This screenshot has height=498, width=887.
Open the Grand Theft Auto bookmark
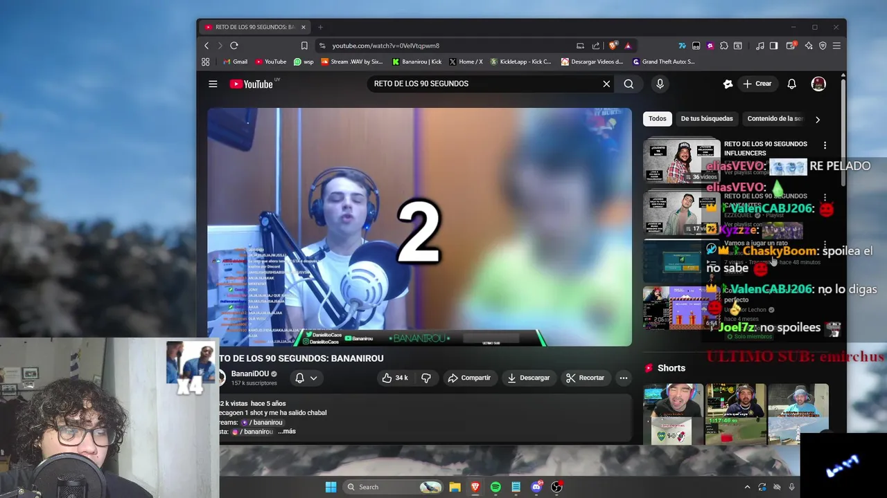[x=663, y=62]
